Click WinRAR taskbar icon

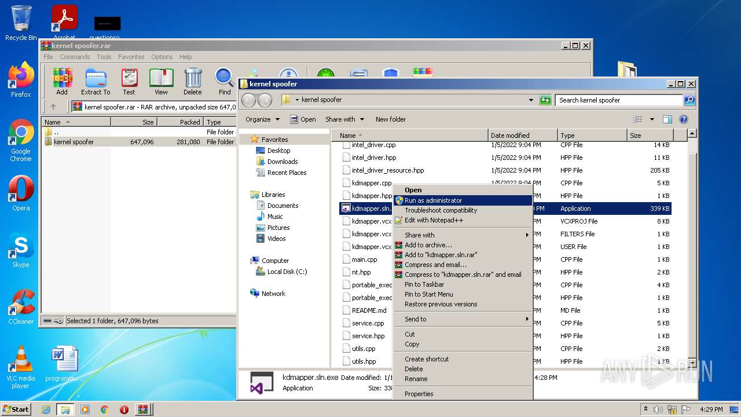coord(143,409)
